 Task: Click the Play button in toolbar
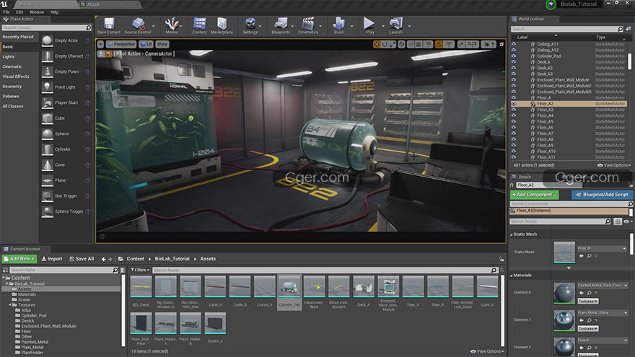click(x=369, y=24)
